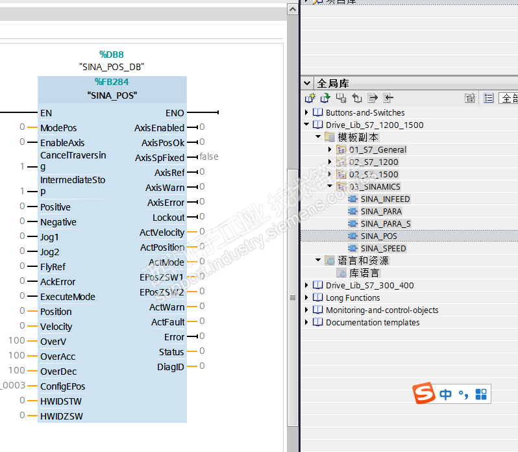This screenshot has width=518, height=452.
Task: Click the Position input value 0
Action: (x=22, y=310)
